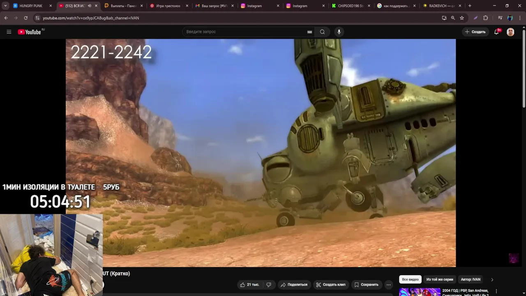The height and width of the screenshot is (296, 526).
Task: Close the HUNGRY PUNK tab
Action: tap(51, 6)
